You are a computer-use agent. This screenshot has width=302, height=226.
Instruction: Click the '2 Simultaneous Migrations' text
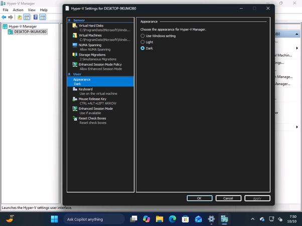[x=98, y=59]
